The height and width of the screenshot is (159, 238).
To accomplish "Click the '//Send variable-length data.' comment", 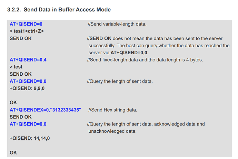I will pos(117,24).
